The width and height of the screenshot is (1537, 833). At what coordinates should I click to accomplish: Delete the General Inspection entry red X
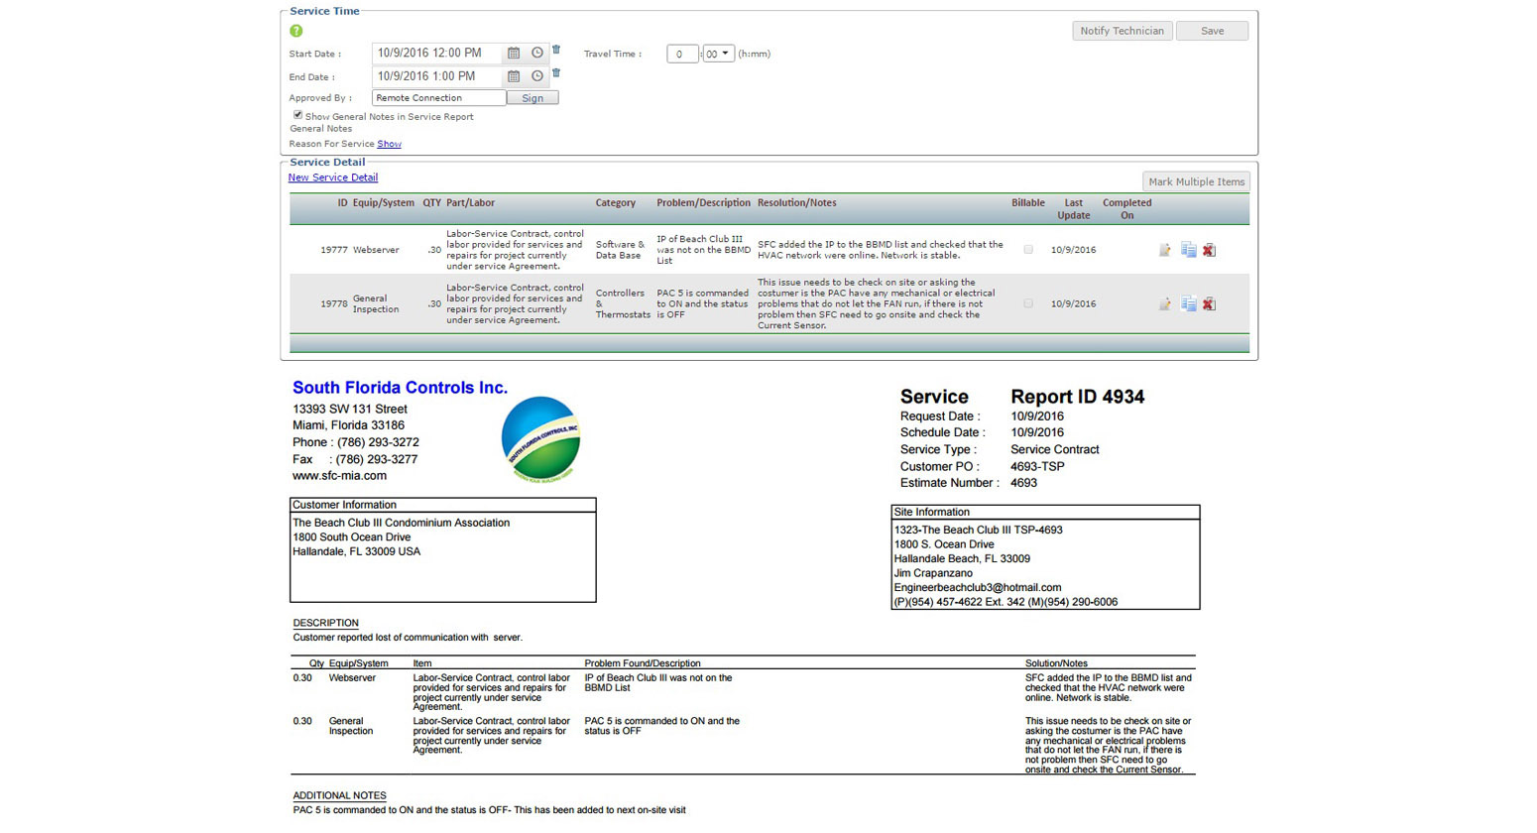[1209, 304]
